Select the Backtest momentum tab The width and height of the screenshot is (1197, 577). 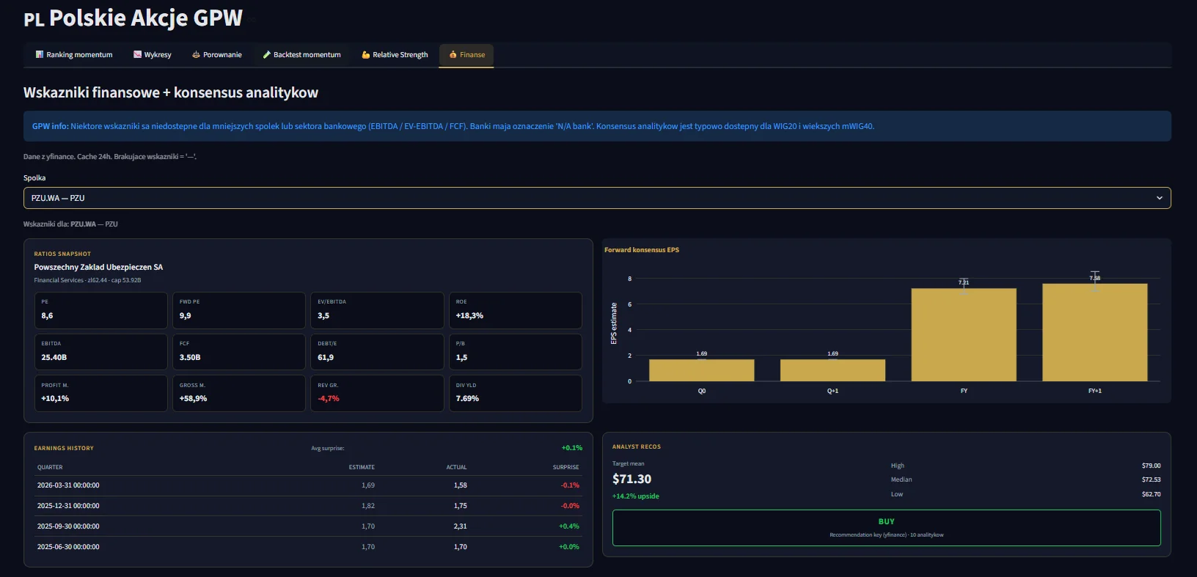tap(301, 55)
